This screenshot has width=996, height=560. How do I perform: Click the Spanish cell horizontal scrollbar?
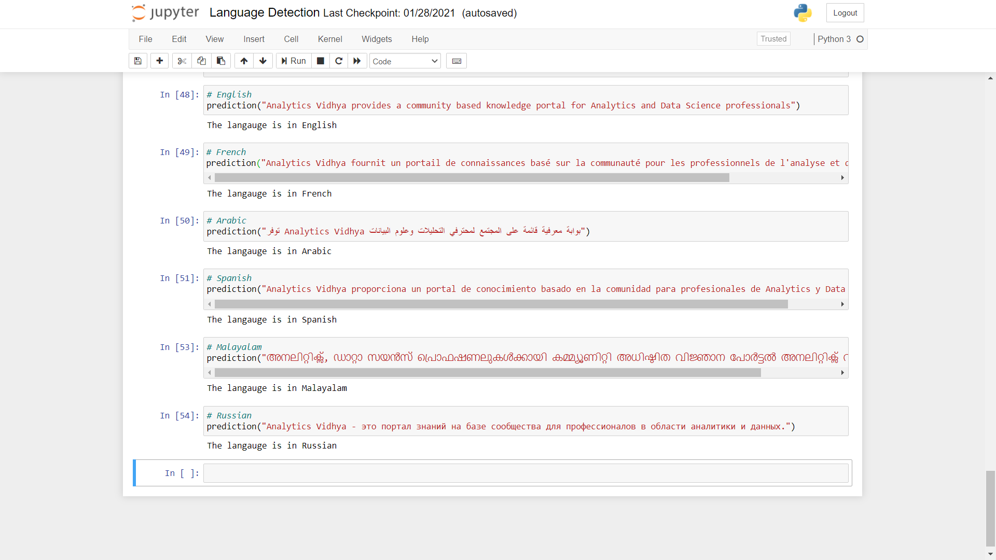point(501,304)
